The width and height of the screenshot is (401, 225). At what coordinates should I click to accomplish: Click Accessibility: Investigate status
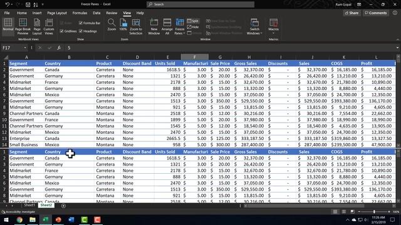(18, 212)
